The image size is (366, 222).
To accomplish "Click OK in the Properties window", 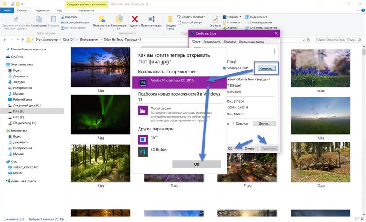I will point(230,148).
